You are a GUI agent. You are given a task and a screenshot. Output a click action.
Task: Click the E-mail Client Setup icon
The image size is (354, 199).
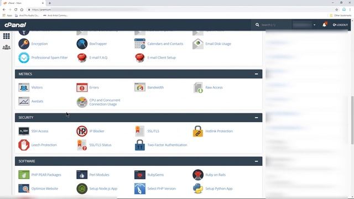(140, 57)
